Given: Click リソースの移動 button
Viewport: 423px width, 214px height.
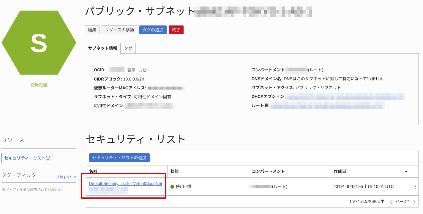Looking at the screenshot, I should pos(119,30).
